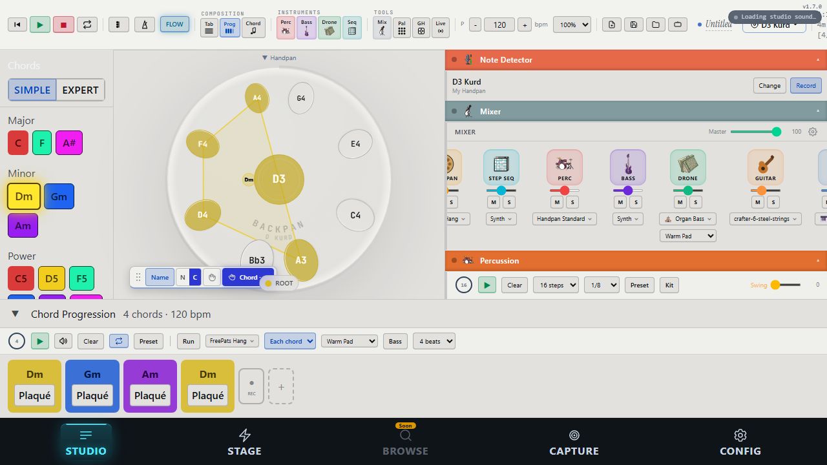Open the Organ Bass dropdown
The width and height of the screenshot is (827, 465).
(x=687, y=219)
